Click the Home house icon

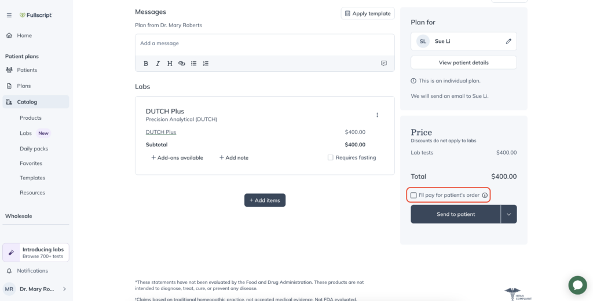point(9,35)
